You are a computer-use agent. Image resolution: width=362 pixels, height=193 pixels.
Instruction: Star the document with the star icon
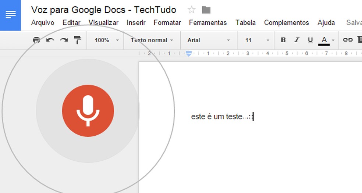coord(192,10)
